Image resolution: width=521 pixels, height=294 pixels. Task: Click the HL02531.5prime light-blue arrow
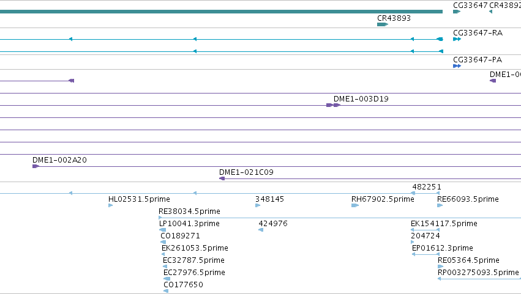tap(111, 205)
